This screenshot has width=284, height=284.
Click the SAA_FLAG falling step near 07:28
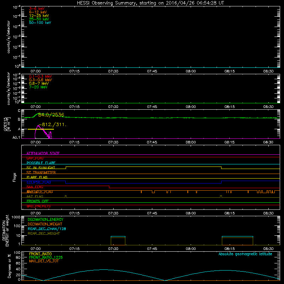coord(109,187)
